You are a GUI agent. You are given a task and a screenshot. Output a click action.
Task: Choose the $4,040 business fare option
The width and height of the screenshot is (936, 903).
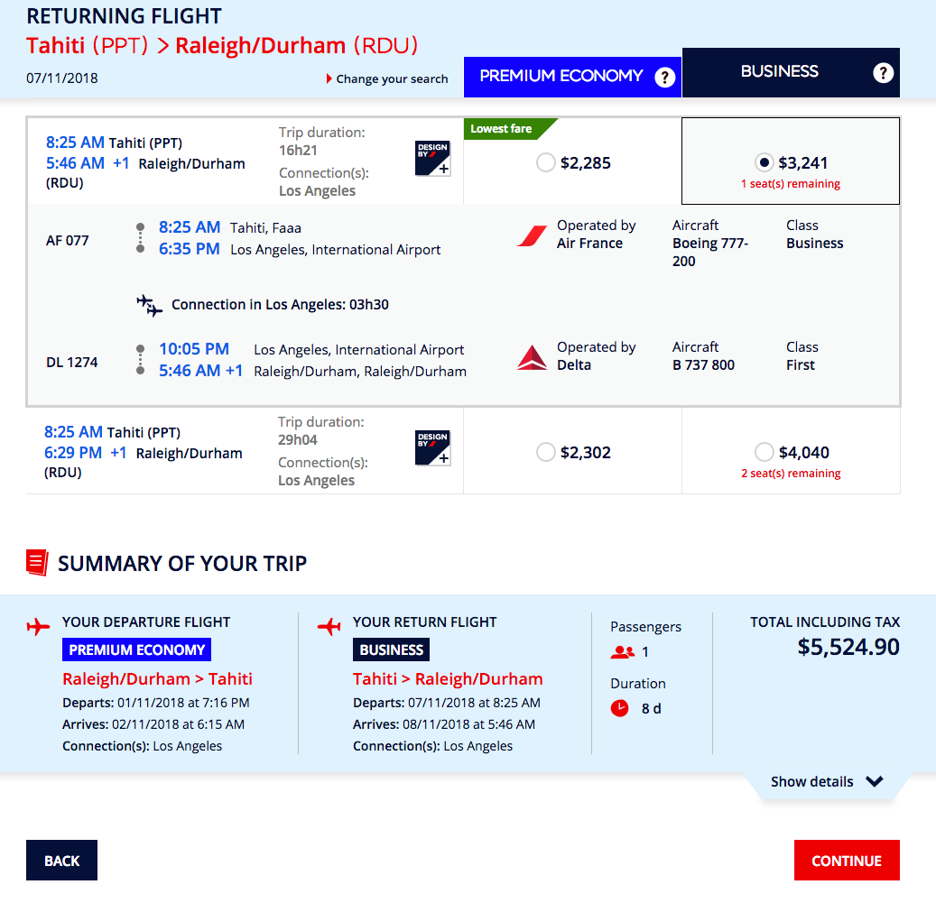(764, 452)
